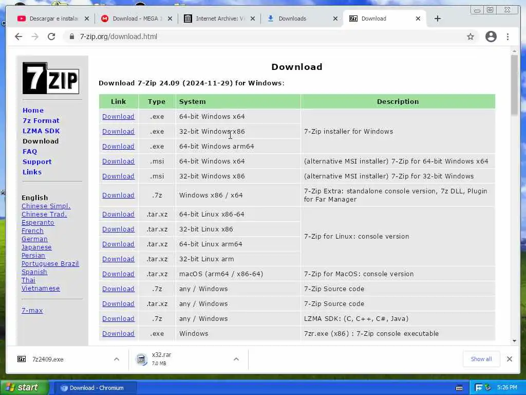Switch site language to Spanish
Image resolution: width=526 pixels, height=395 pixels.
[34, 272]
